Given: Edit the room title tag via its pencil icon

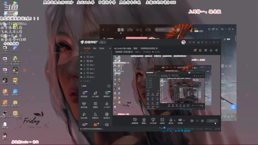Looking at the screenshot, I should 157,48.
